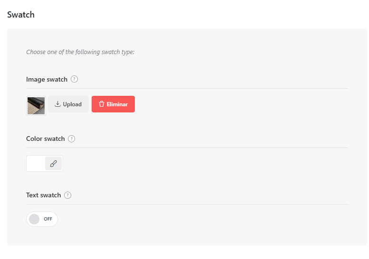This screenshot has width=369, height=259.
Task: Remove the image with the Eliminar button
Action: (x=113, y=104)
